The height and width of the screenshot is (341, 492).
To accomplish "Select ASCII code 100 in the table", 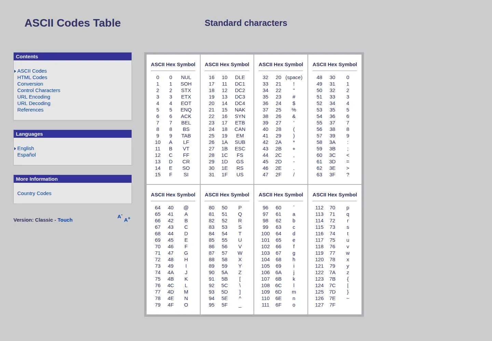I will pos(265,234).
